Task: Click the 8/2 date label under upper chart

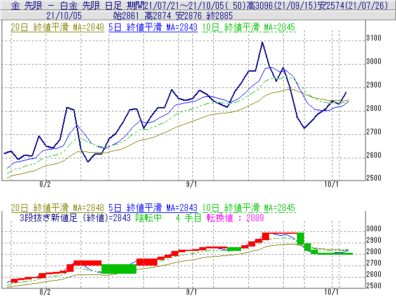Action: tap(45, 184)
